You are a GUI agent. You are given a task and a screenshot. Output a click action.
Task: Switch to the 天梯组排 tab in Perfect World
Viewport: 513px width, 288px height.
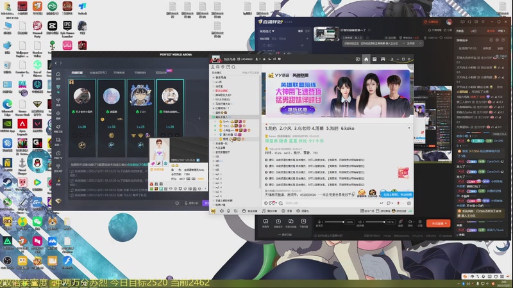coord(140,72)
